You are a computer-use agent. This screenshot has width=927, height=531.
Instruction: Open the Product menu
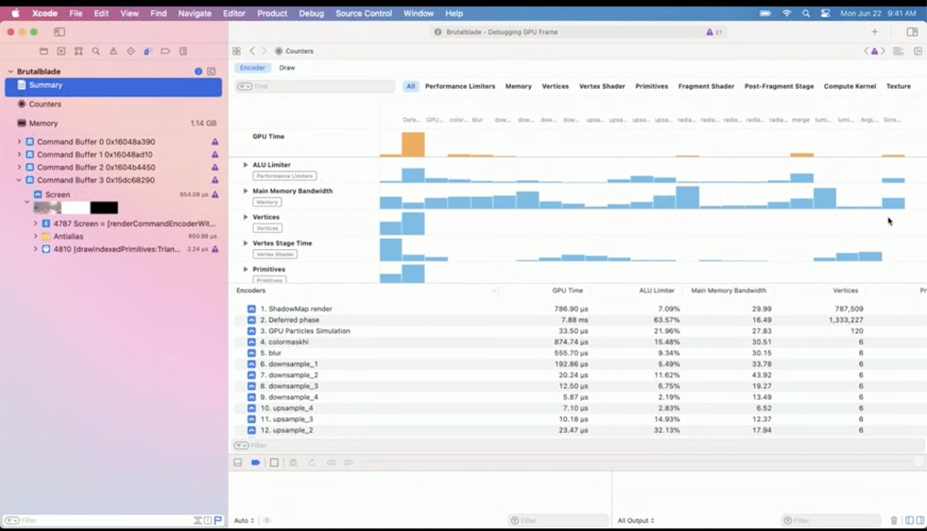pos(272,13)
